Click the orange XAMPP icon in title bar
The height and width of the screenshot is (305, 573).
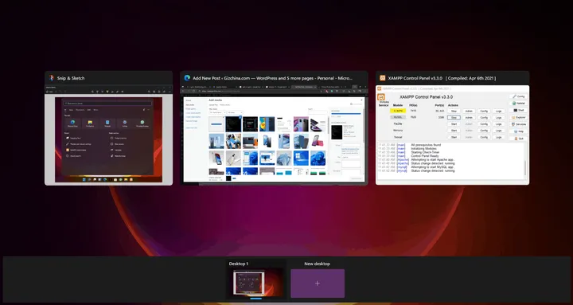coord(382,78)
